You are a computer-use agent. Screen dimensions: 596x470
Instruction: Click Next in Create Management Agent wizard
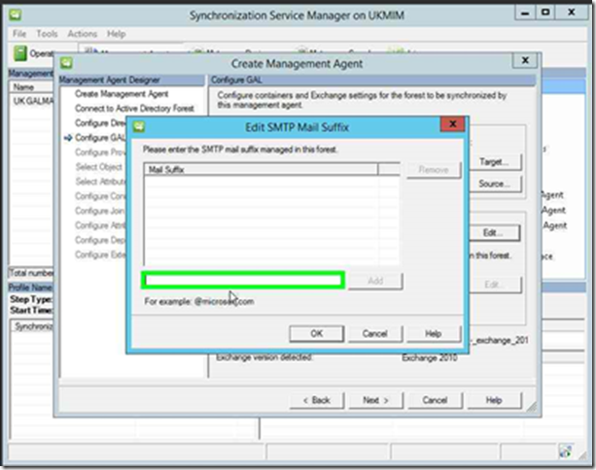pyautogui.click(x=375, y=400)
